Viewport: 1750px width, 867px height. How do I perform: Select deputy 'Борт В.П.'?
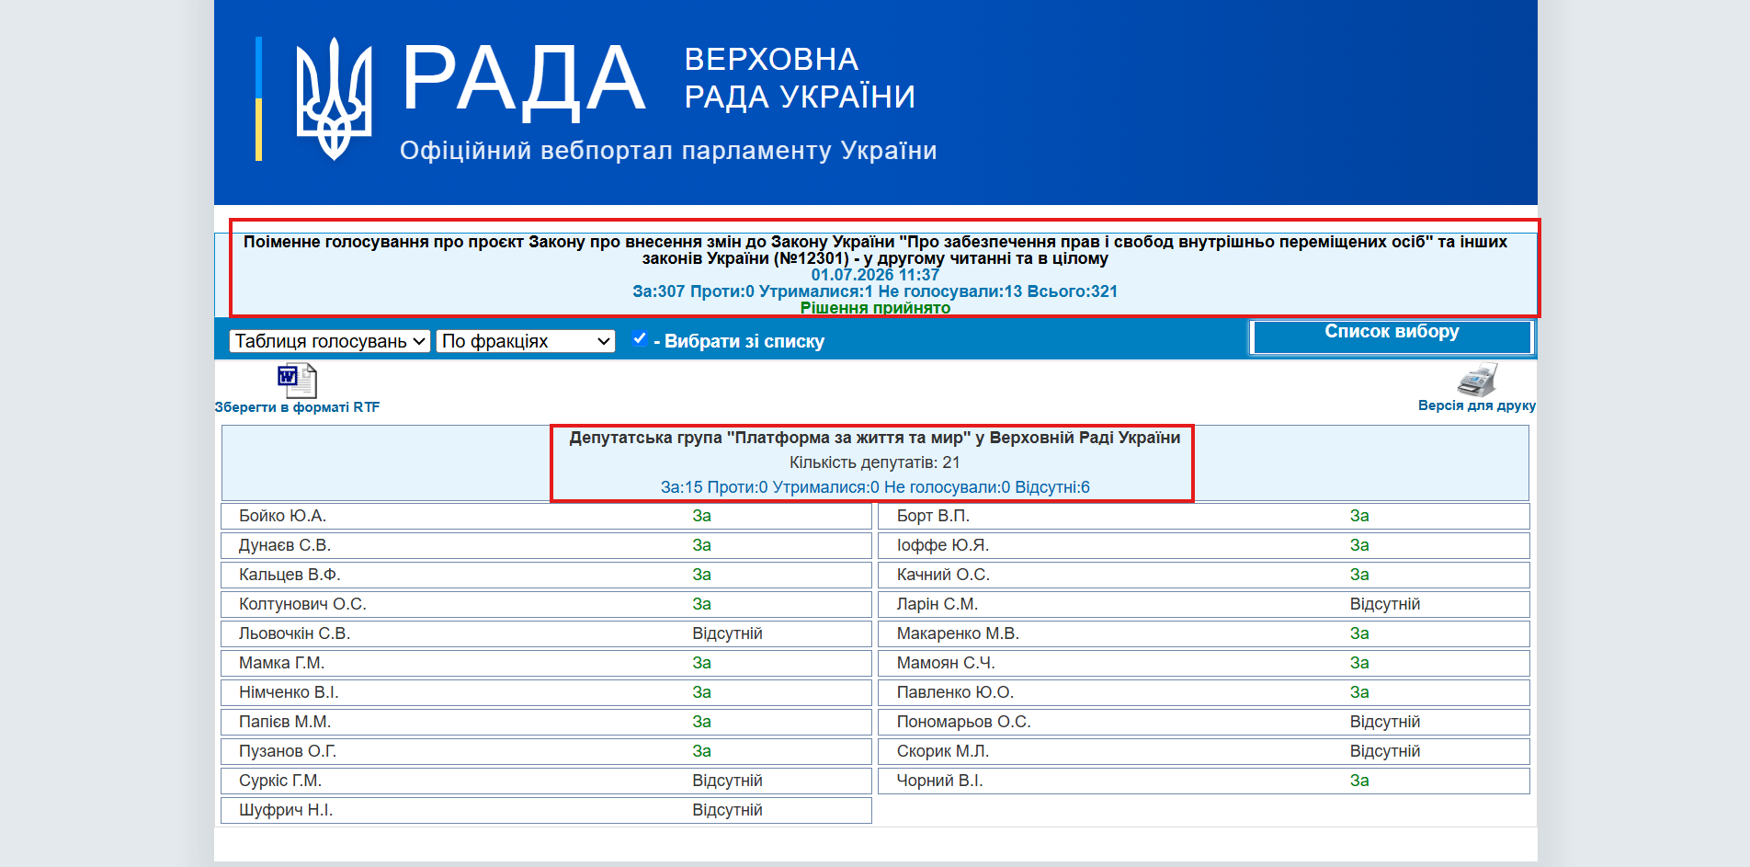click(x=933, y=516)
